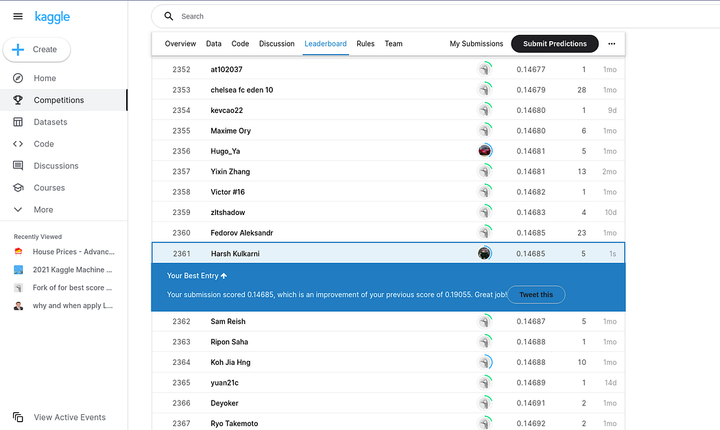Click Sam Reish's avatar
This screenshot has height=430, width=720.
click(x=484, y=321)
